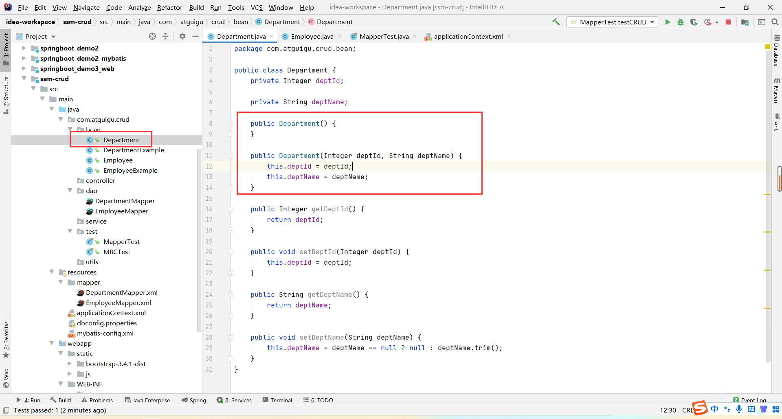Toggle code folding at line 20 setDeptId

pyautogui.click(x=231, y=252)
